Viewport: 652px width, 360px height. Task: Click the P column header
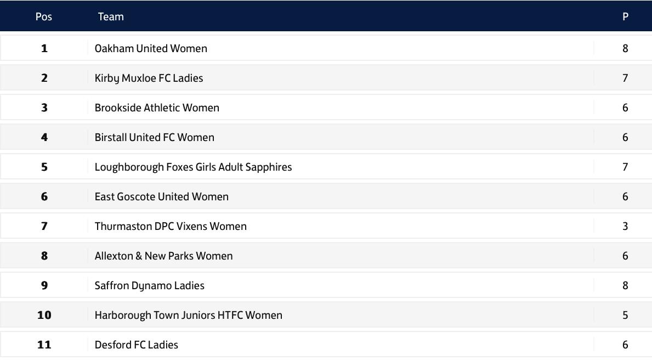[x=625, y=16]
